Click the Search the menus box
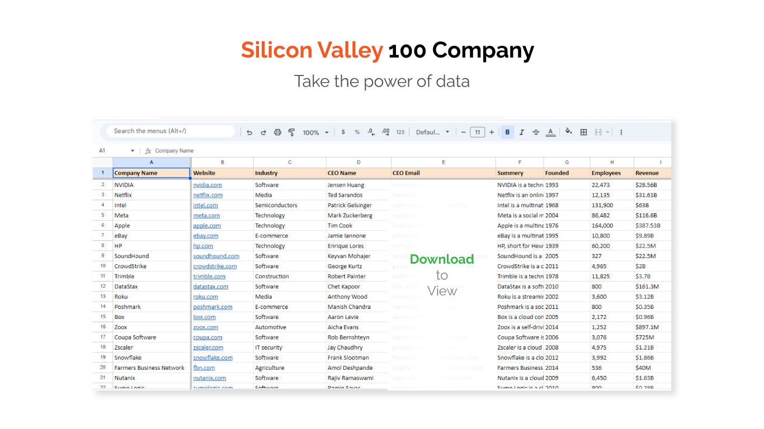Viewport: 764px width, 429px height. [x=171, y=131]
